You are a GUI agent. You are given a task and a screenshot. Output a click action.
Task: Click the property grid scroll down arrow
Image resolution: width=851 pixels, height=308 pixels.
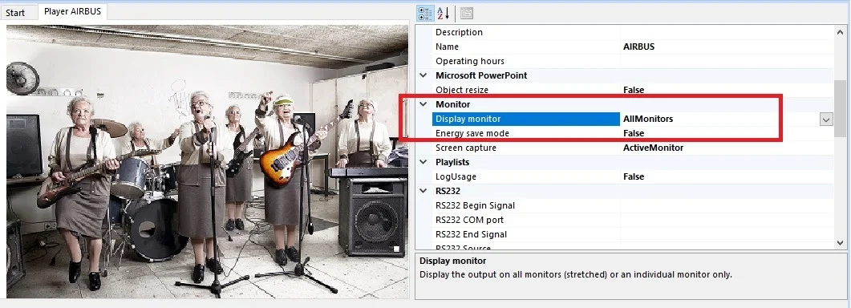click(x=840, y=242)
